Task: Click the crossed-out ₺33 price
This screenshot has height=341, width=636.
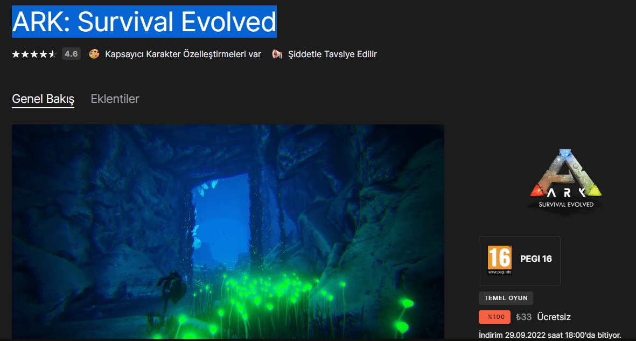Action: 523,317
